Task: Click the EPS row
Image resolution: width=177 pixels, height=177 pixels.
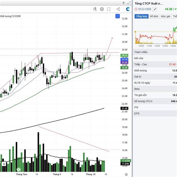Action: tap(155, 114)
